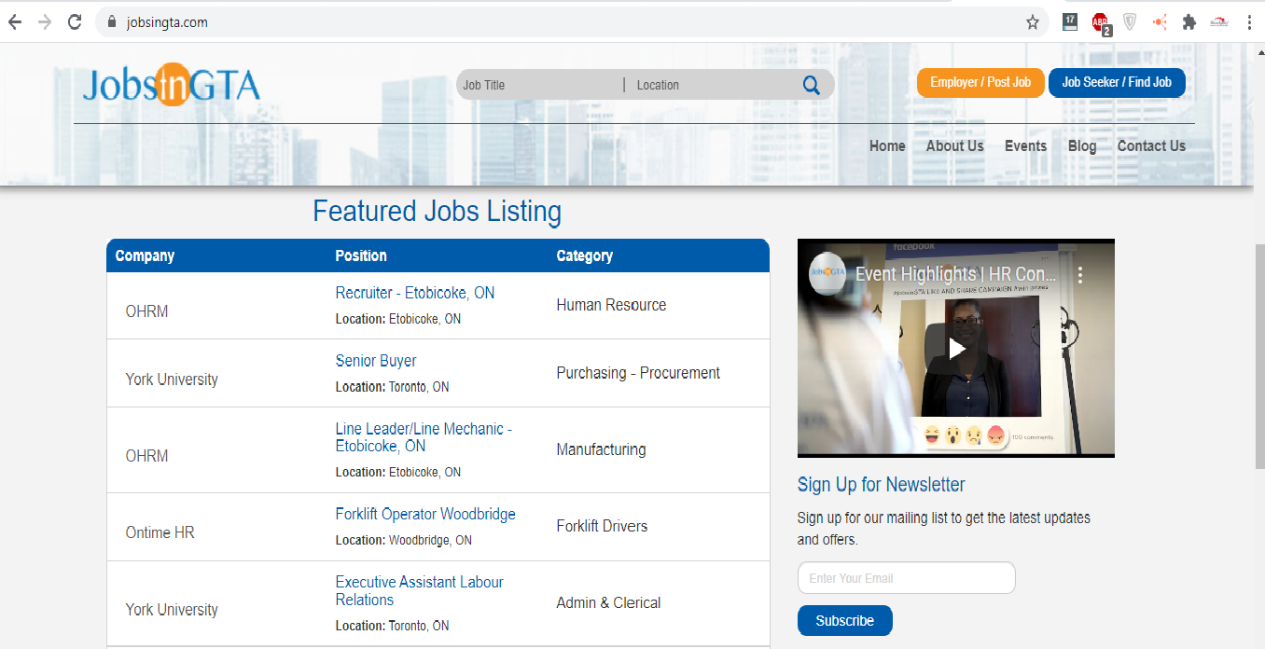Click the browser forward arrow

tap(45, 22)
